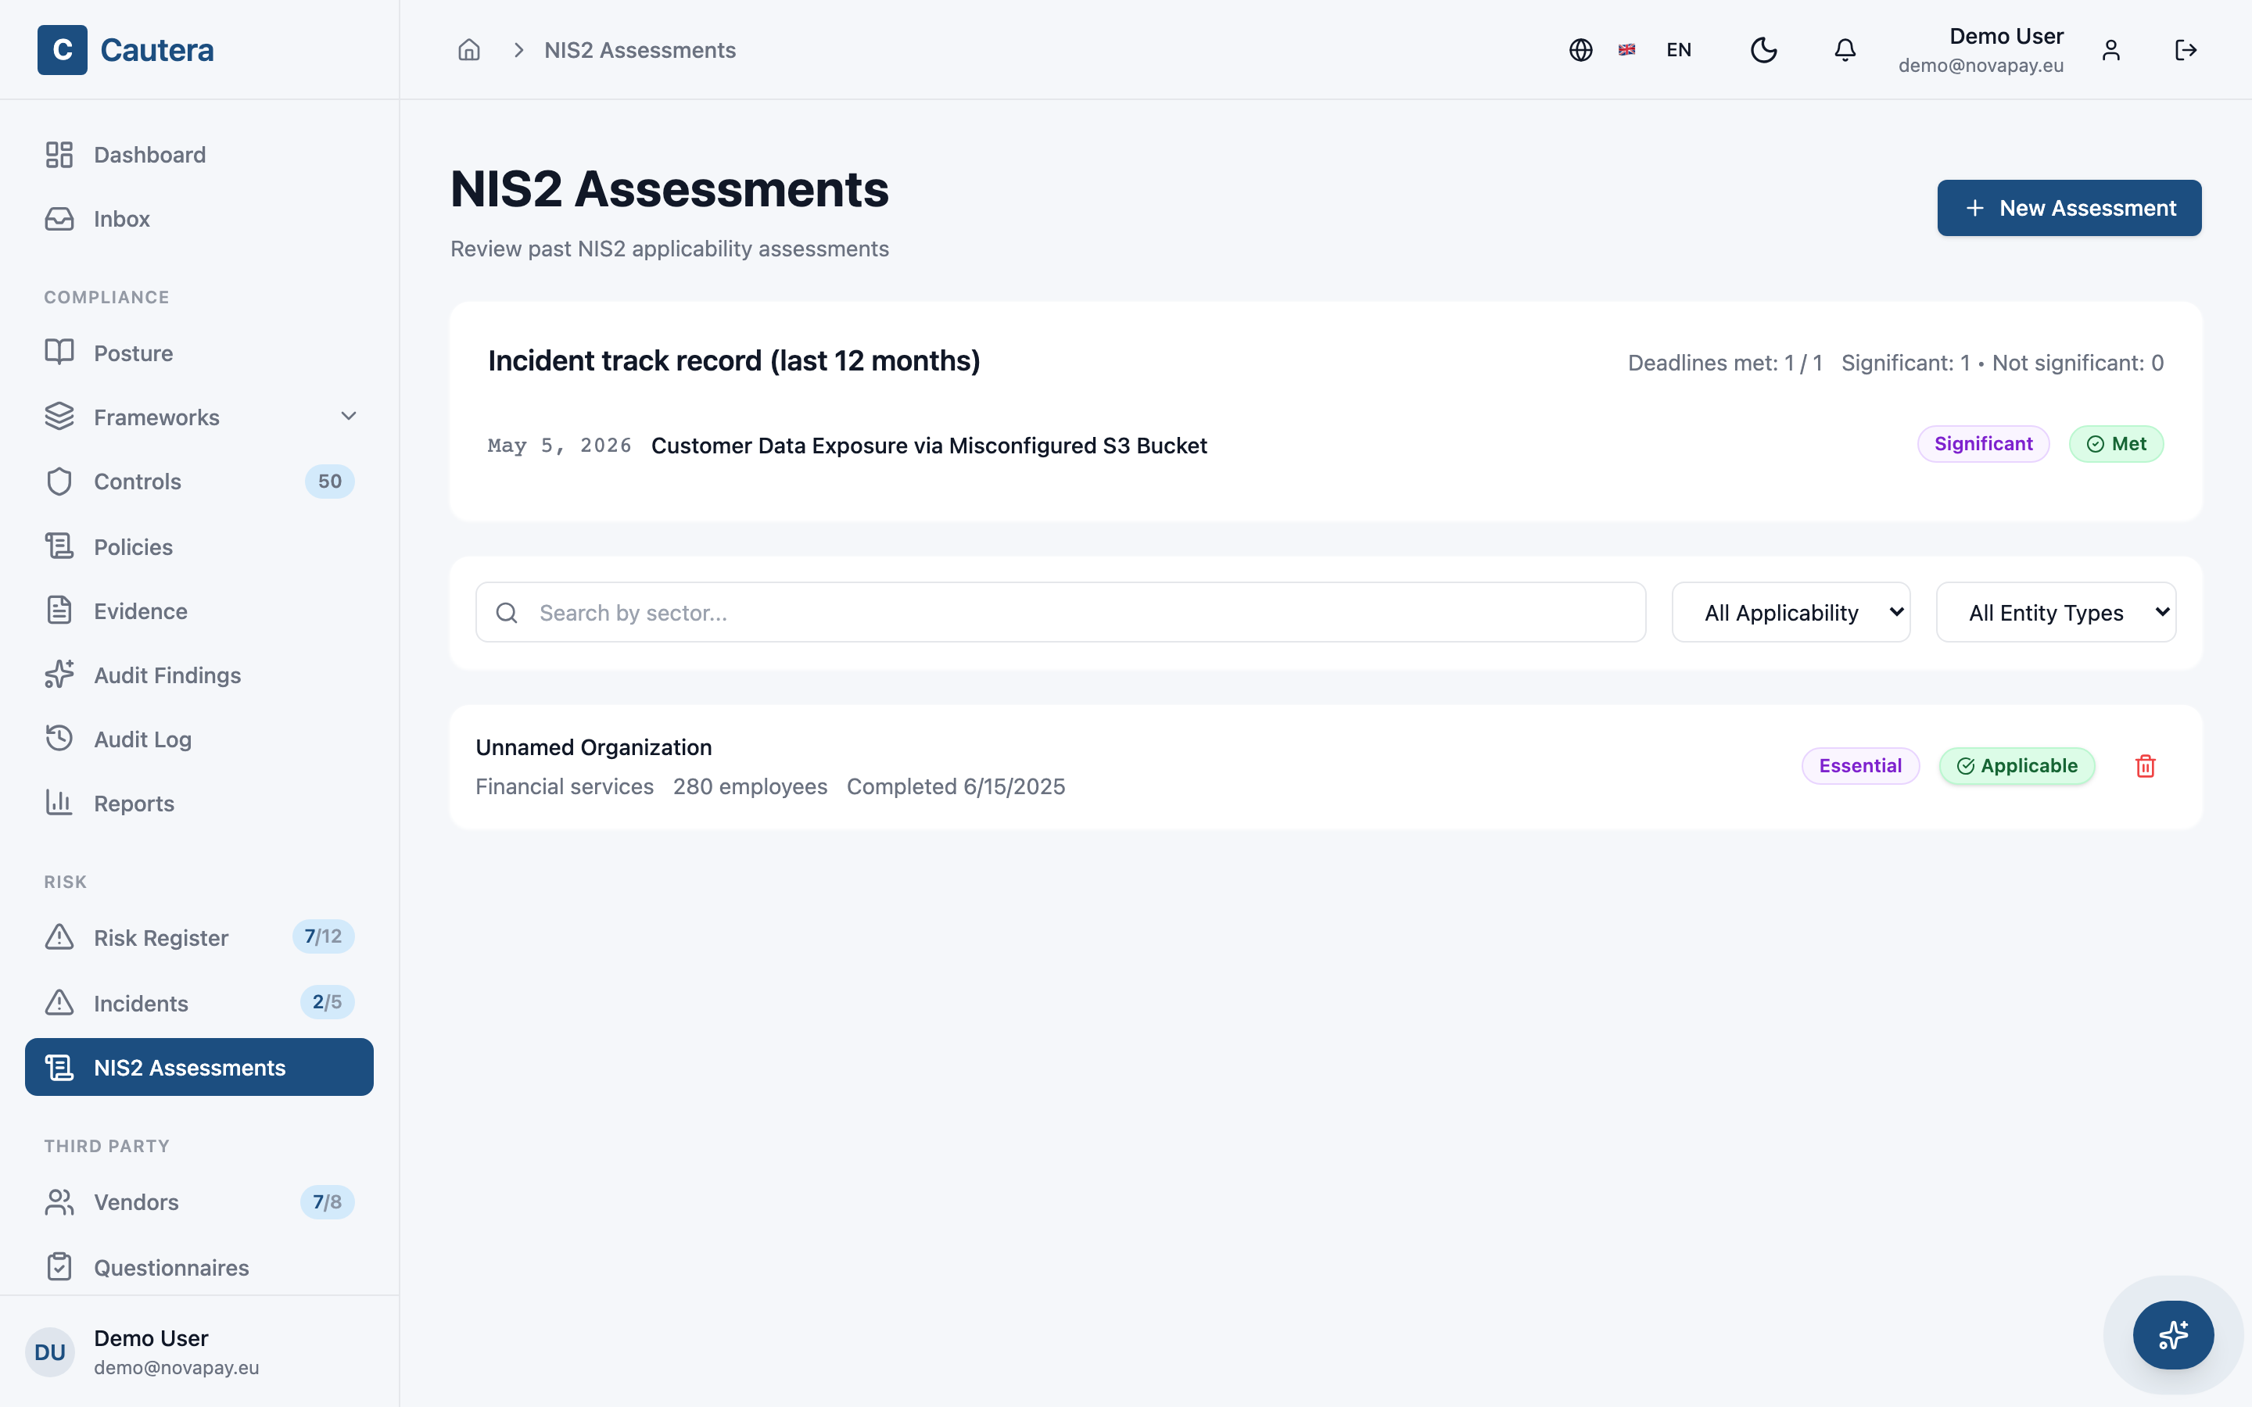Toggle dark mode moon icon
This screenshot has width=2252, height=1407.
click(1763, 49)
